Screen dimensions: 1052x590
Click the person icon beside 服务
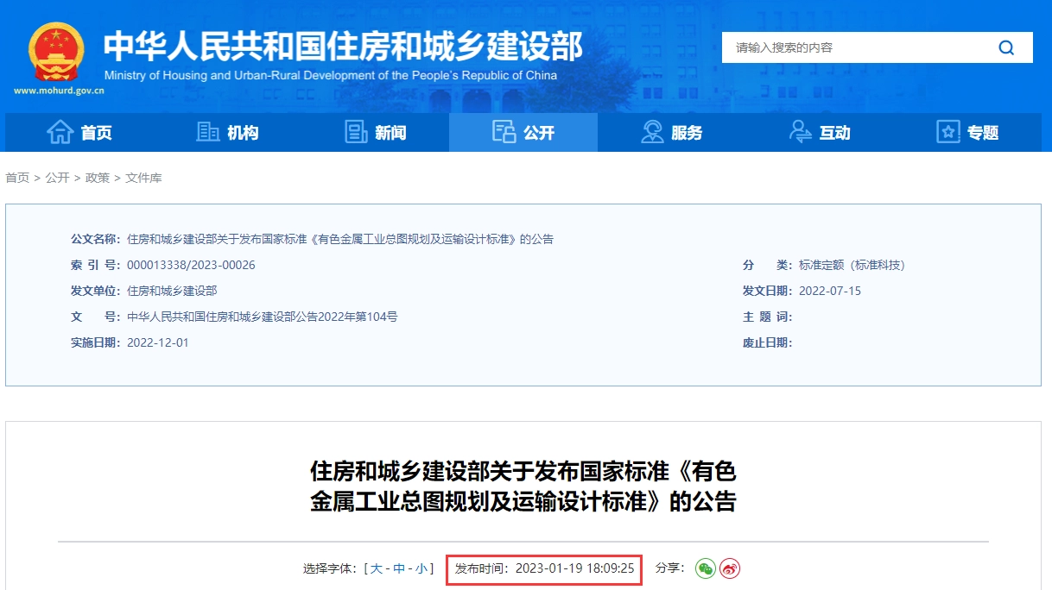tap(652, 131)
